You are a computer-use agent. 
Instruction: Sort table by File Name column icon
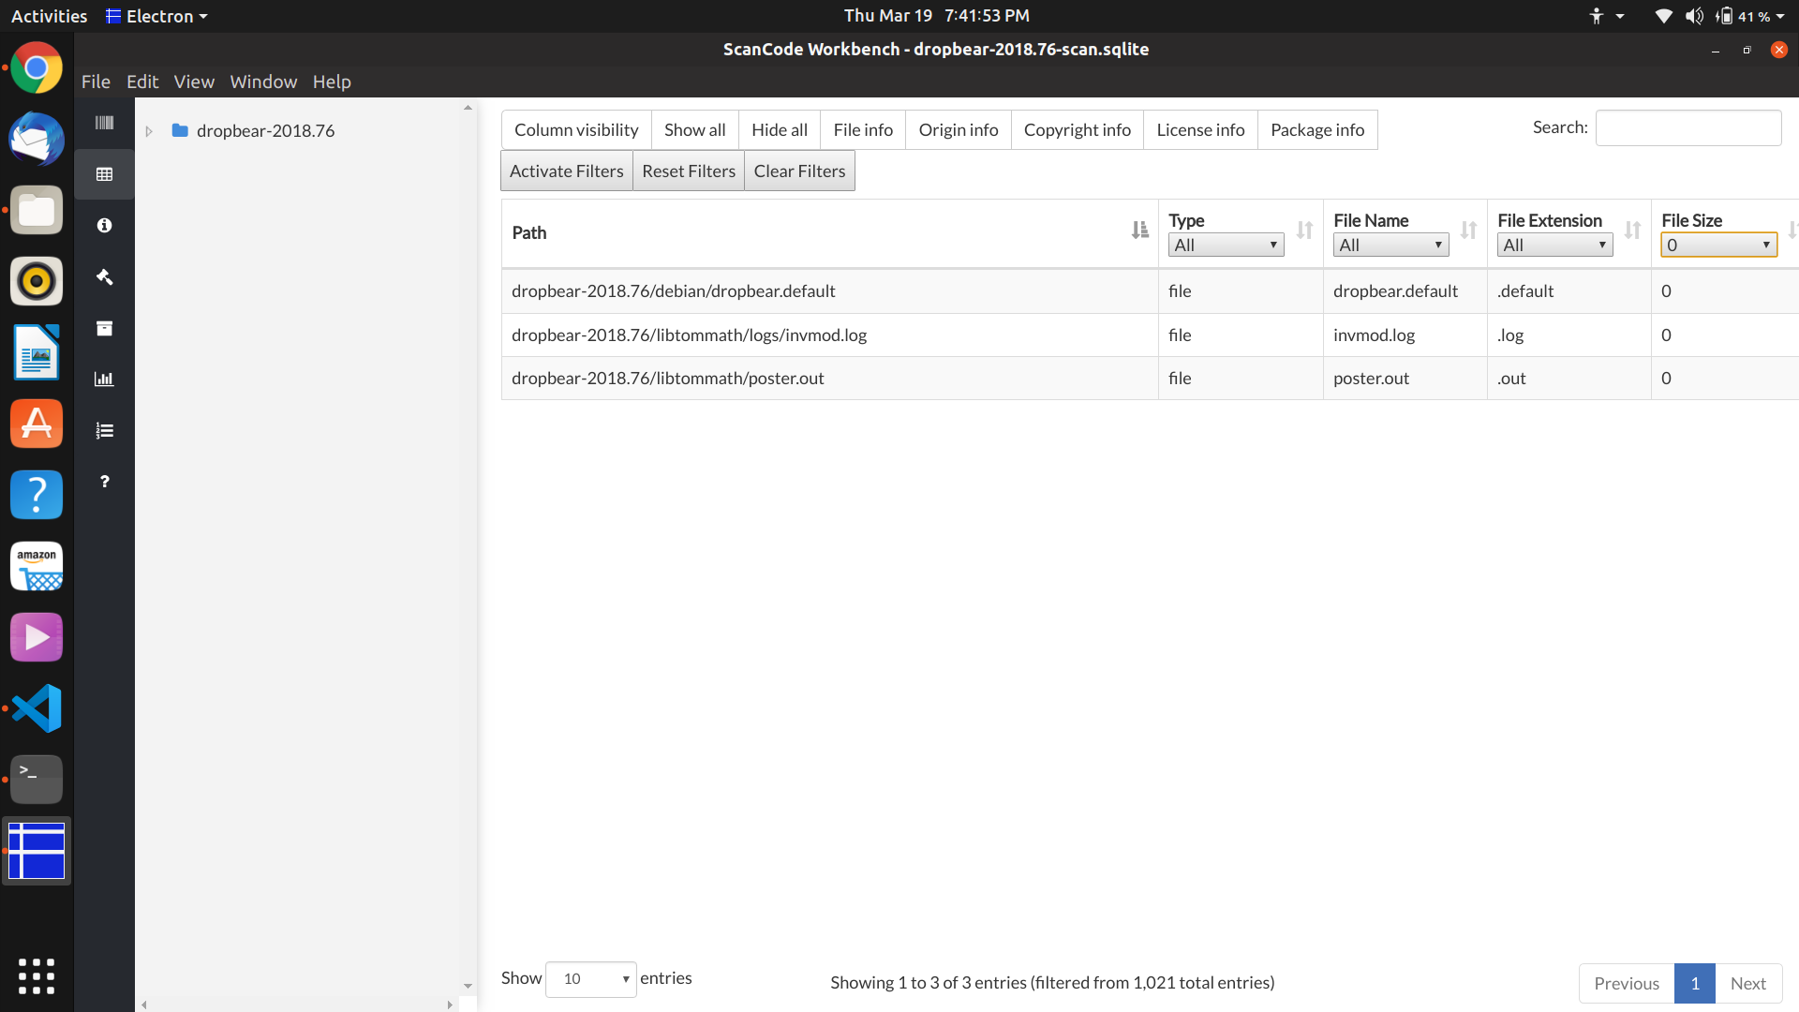pos(1468,231)
